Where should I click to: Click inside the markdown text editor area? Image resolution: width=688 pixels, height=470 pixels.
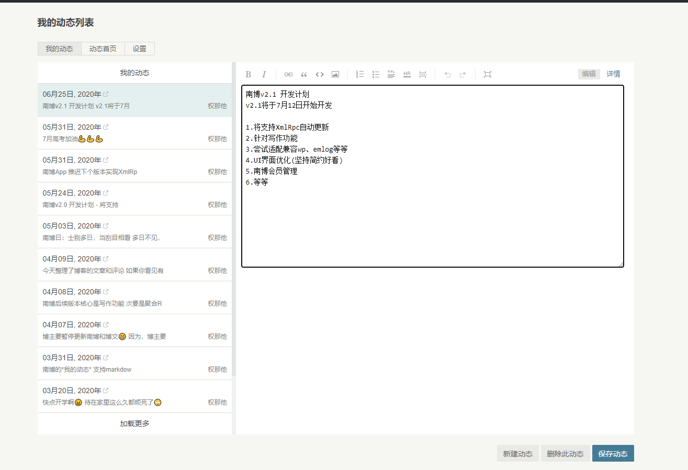[x=433, y=176]
